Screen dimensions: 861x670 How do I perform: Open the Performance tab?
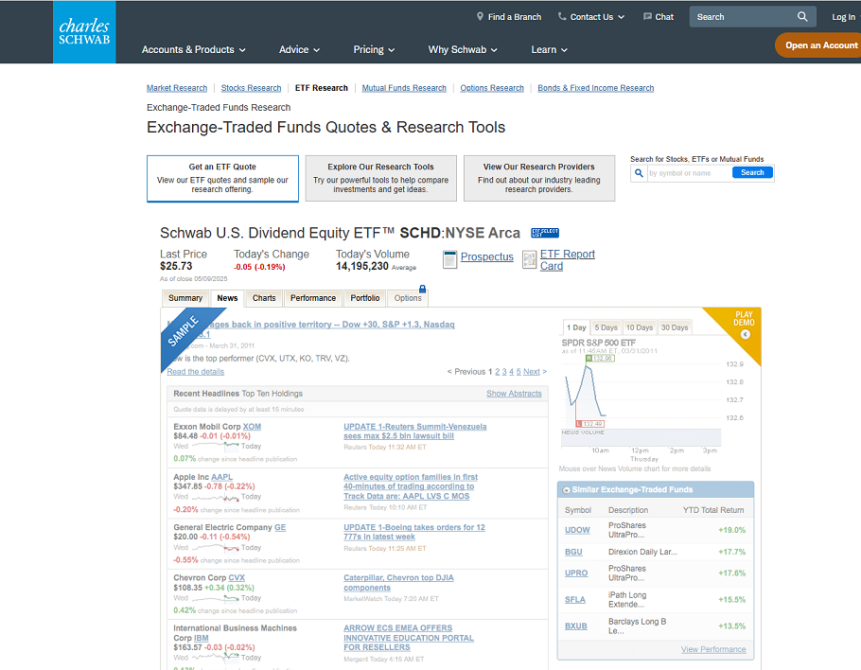tap(313, 298)
